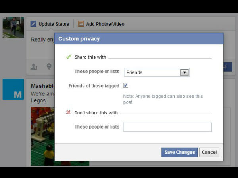This screenshot has width=238, height=178.
Task: Click the blue Post button behind dialog
Action: coord(228,67)
